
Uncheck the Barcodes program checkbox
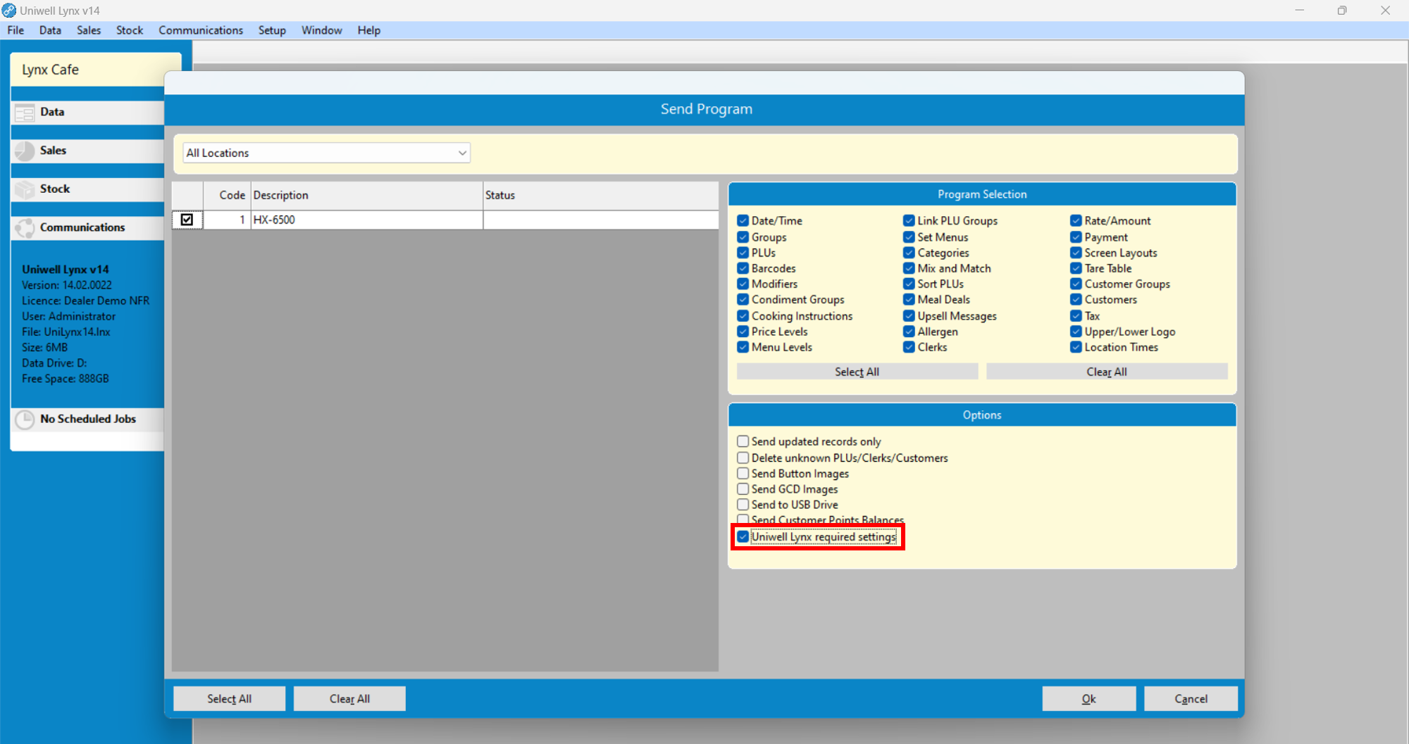pos(743,268)
